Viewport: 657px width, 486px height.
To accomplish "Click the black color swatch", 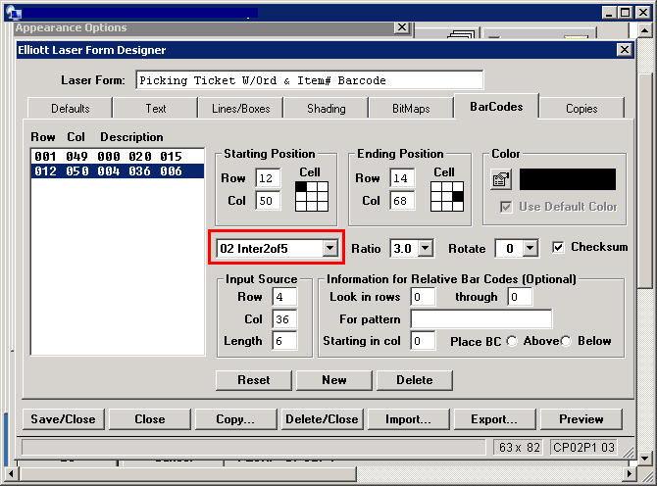I will click(568, 179).
